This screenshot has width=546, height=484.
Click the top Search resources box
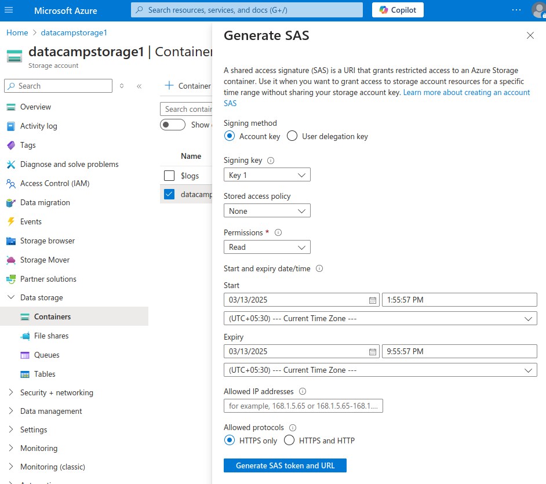(246, 10)
